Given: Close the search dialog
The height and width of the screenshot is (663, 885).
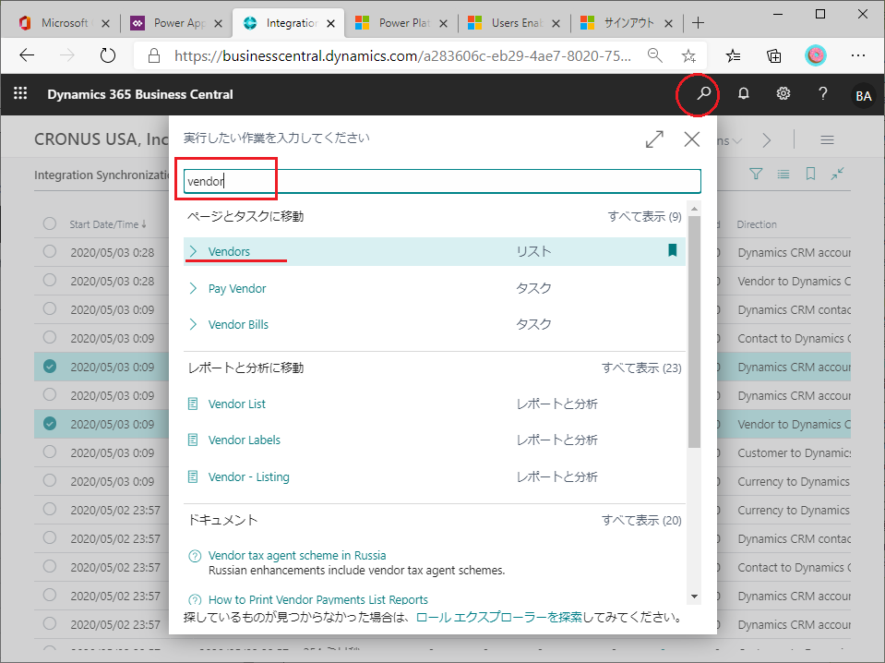Looking at the screenshot, I should 692,139.
